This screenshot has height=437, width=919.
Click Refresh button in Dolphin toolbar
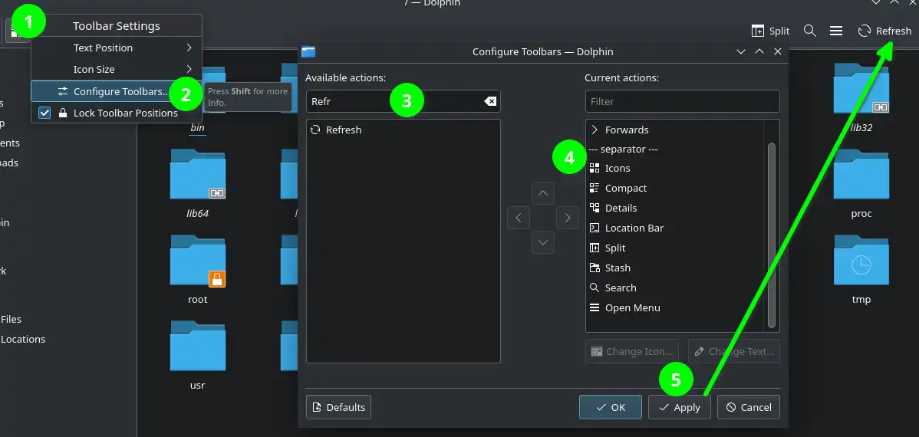(884, 31)
